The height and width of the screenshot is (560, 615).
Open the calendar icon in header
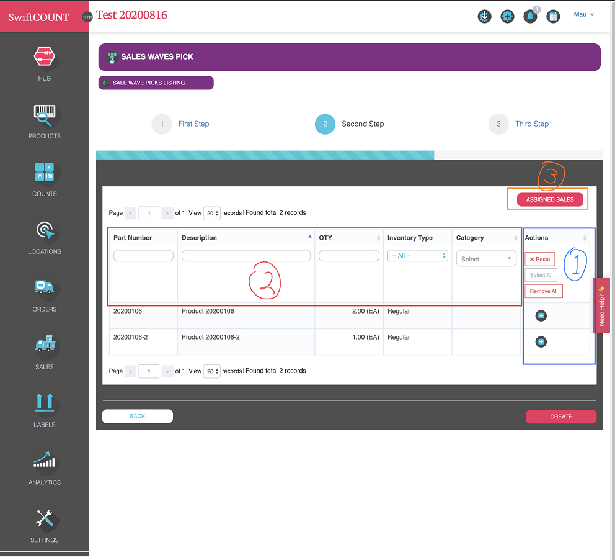pyautogui.click(x=553, y=17)
